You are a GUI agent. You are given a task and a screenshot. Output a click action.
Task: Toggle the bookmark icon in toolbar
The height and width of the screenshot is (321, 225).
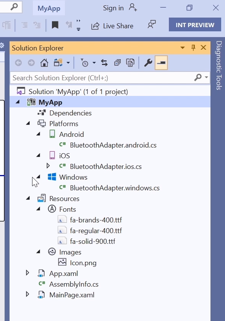(x=55, y=25)
